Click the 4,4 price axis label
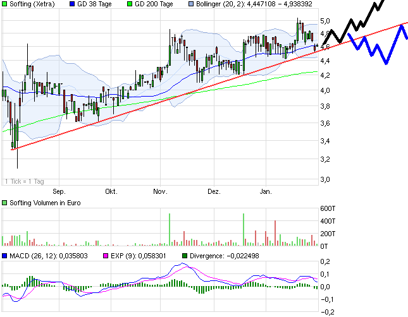Image resolution: width=408 pixels, height=317 pixels. (325, 61)
